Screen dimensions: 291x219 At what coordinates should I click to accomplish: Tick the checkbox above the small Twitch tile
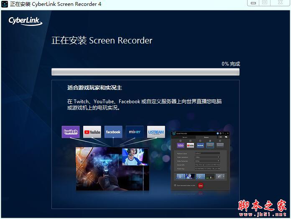coord(180,141)
